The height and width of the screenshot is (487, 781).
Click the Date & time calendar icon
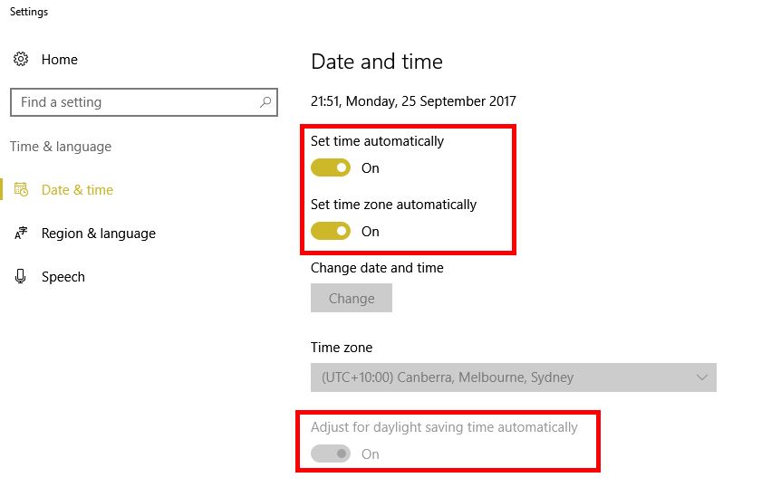point(21,190)
